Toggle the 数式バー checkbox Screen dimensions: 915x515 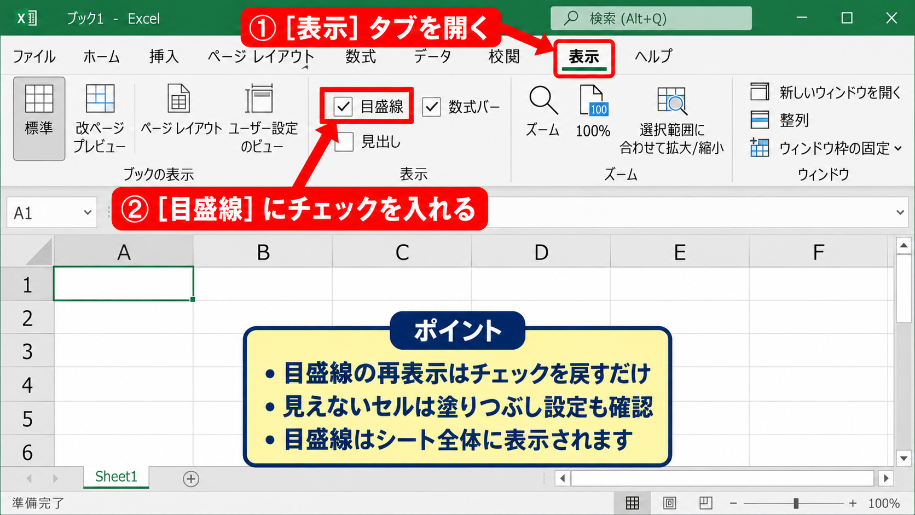(x=431, y=107)
